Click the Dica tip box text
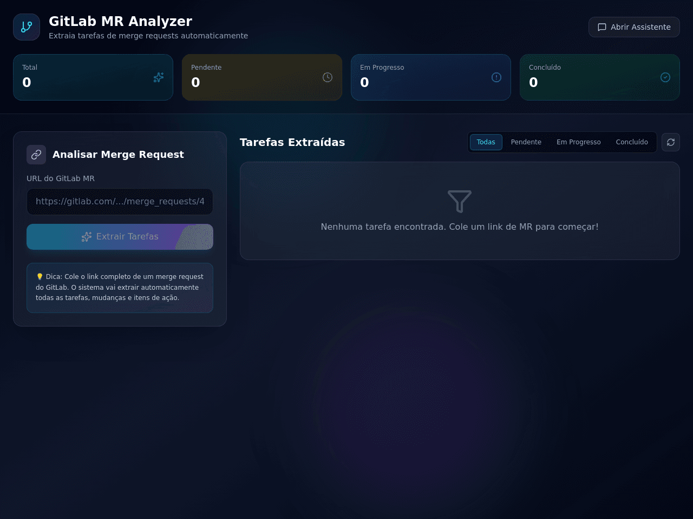The height and width of the screenshot is (519, 693). 120,288
